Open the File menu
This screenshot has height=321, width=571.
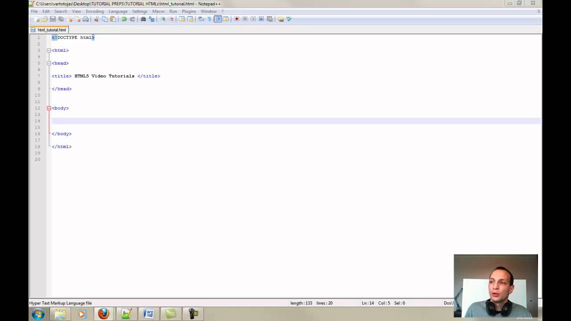coord(34,11)
